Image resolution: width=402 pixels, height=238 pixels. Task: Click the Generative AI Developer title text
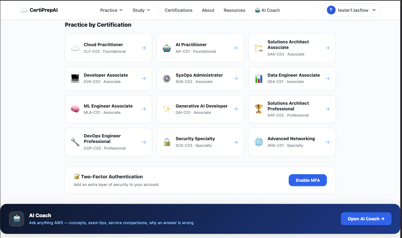[x=201, y=106]
